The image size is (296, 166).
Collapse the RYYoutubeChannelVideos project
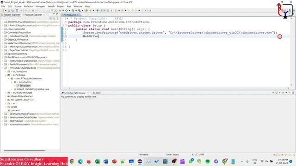pos(3,68)
